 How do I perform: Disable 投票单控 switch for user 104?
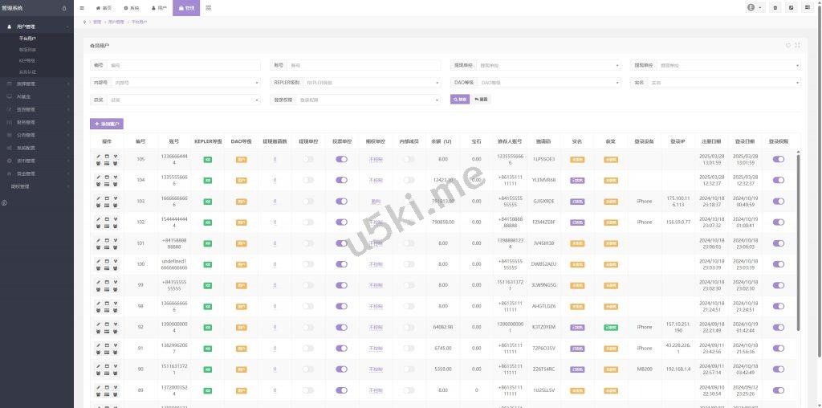(x=341, y=180)
